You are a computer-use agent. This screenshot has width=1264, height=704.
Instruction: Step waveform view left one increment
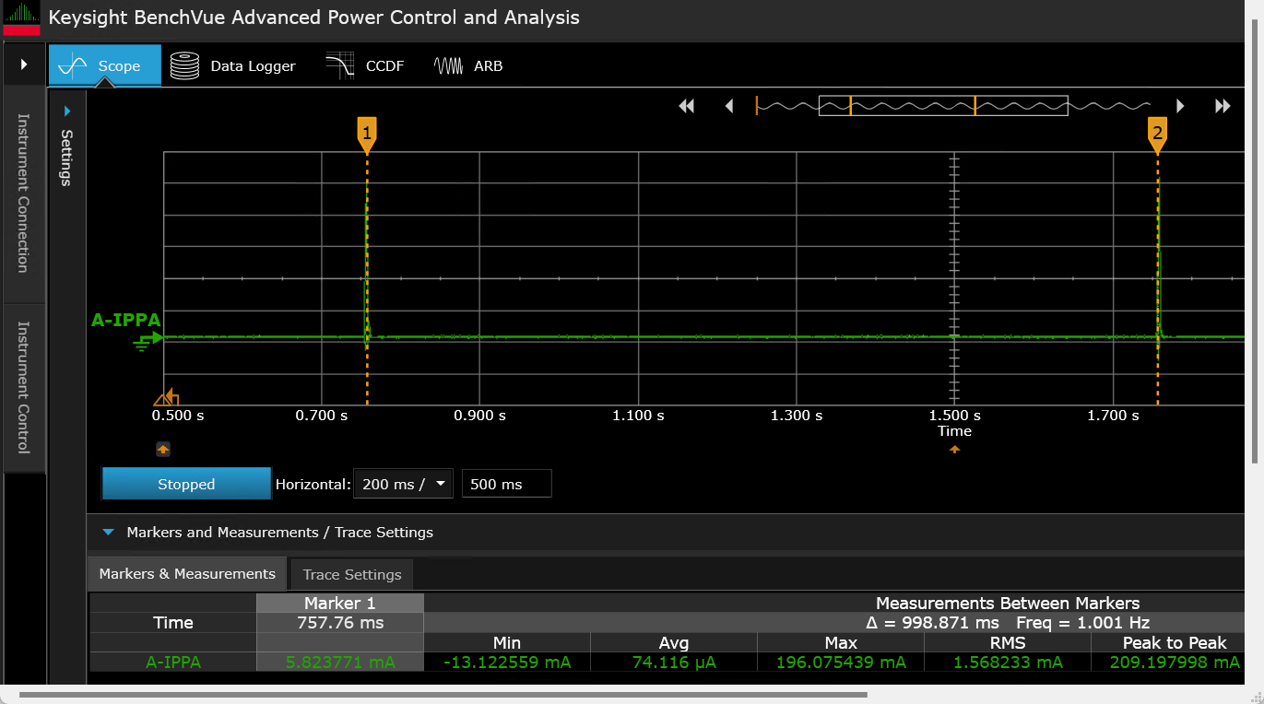(729, 106)
